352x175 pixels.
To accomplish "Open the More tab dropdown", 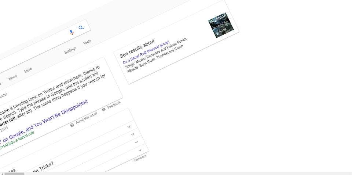I will click(28, 71).
